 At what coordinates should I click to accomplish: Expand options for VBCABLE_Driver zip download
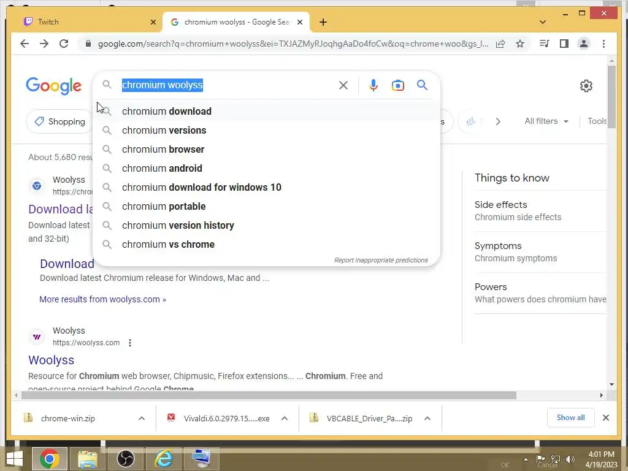427,418
